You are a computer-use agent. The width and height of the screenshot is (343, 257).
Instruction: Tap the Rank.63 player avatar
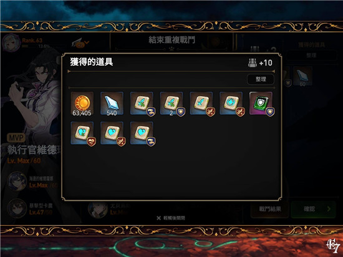11,43
